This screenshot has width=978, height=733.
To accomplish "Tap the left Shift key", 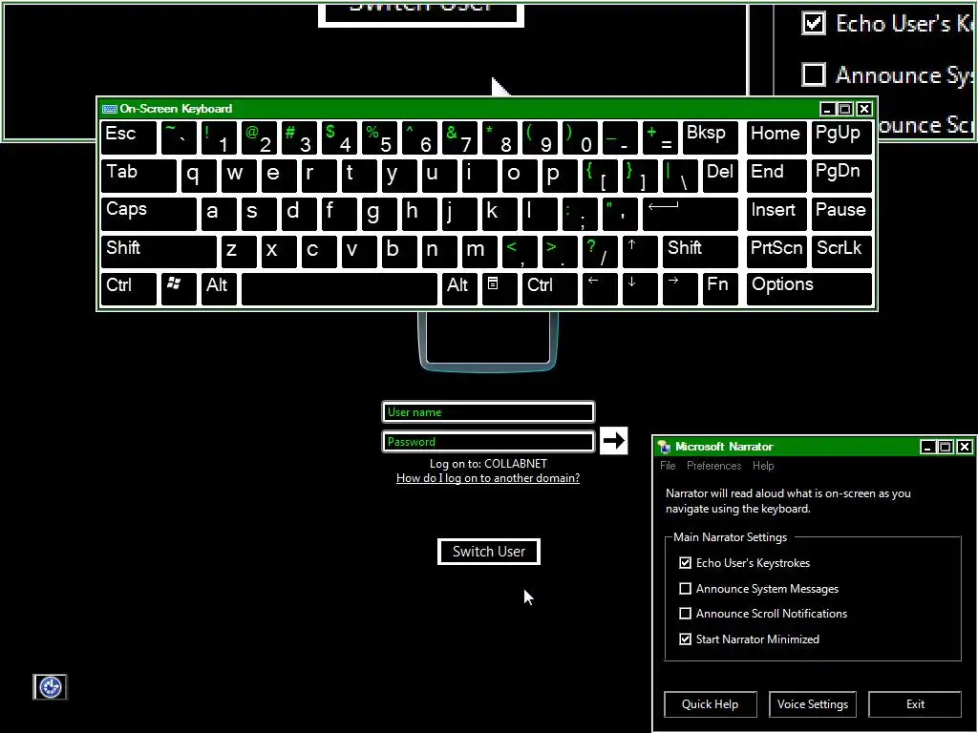I will (x=159, y=251).
